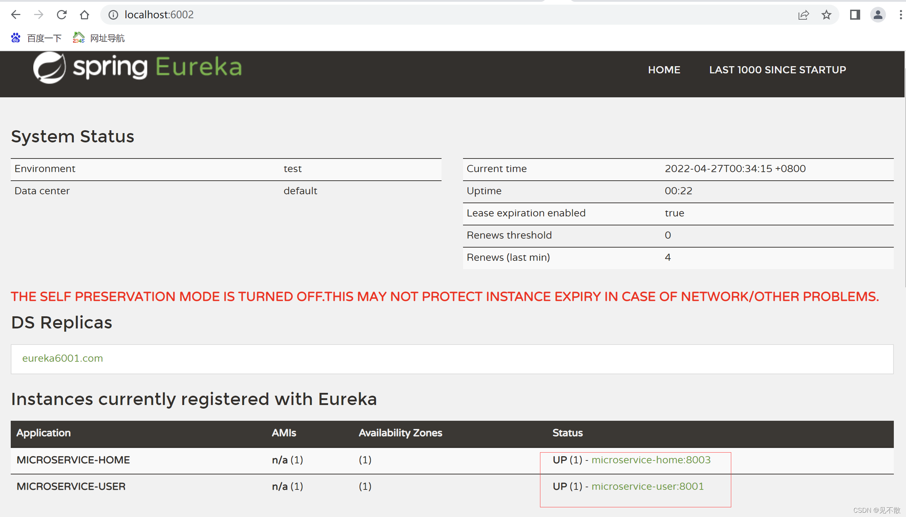
Task: Click the Spring Eureka logo
Action: tap(138, 68)
